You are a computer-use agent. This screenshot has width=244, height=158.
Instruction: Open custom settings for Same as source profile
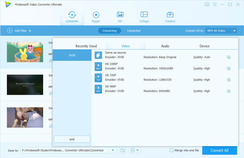[x=229, y=57]
